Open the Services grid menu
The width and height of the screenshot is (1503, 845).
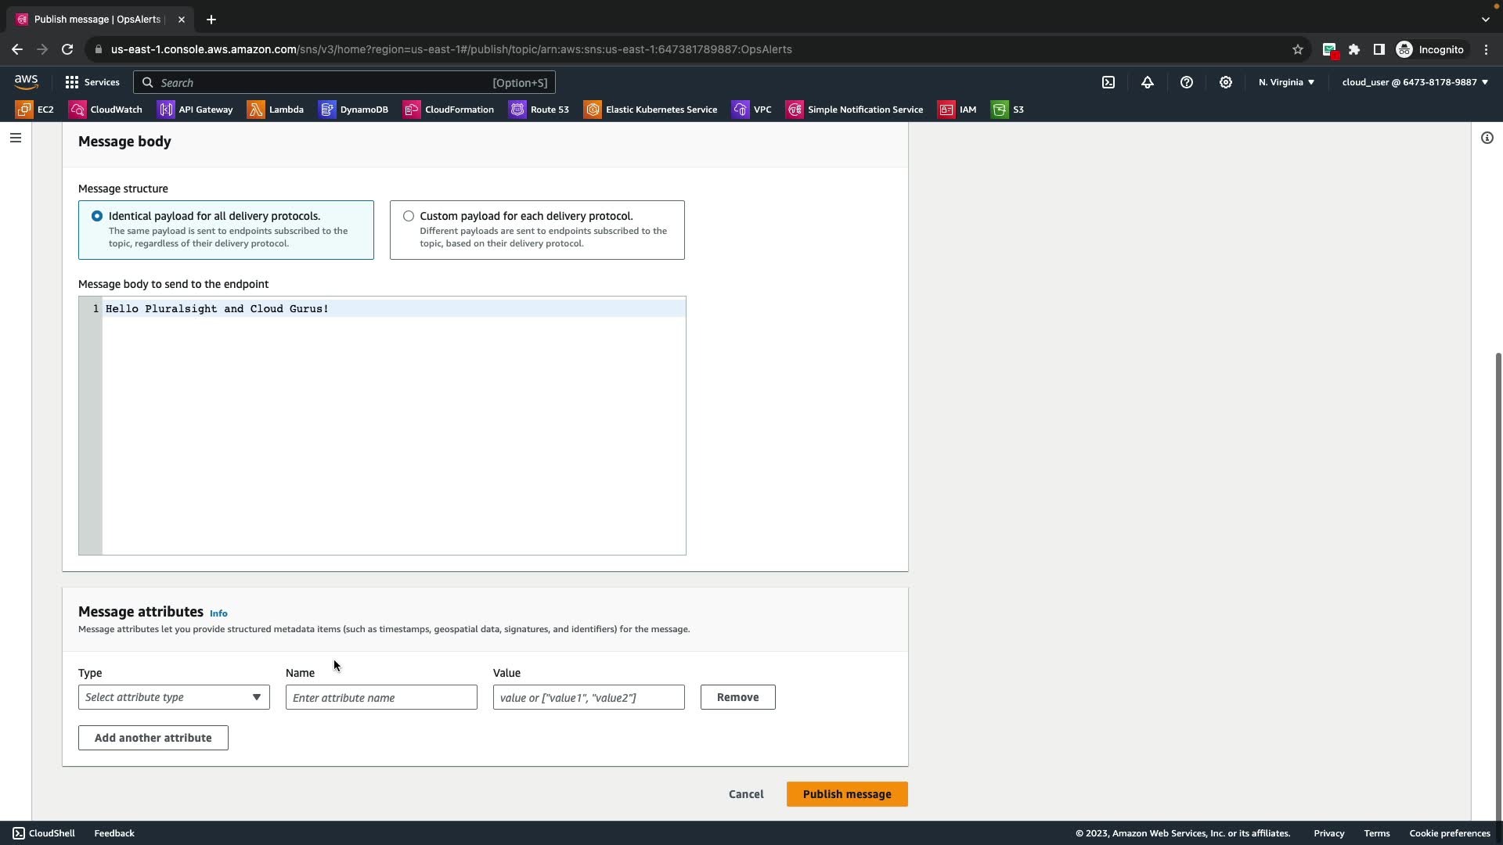[x=92, y=82]
